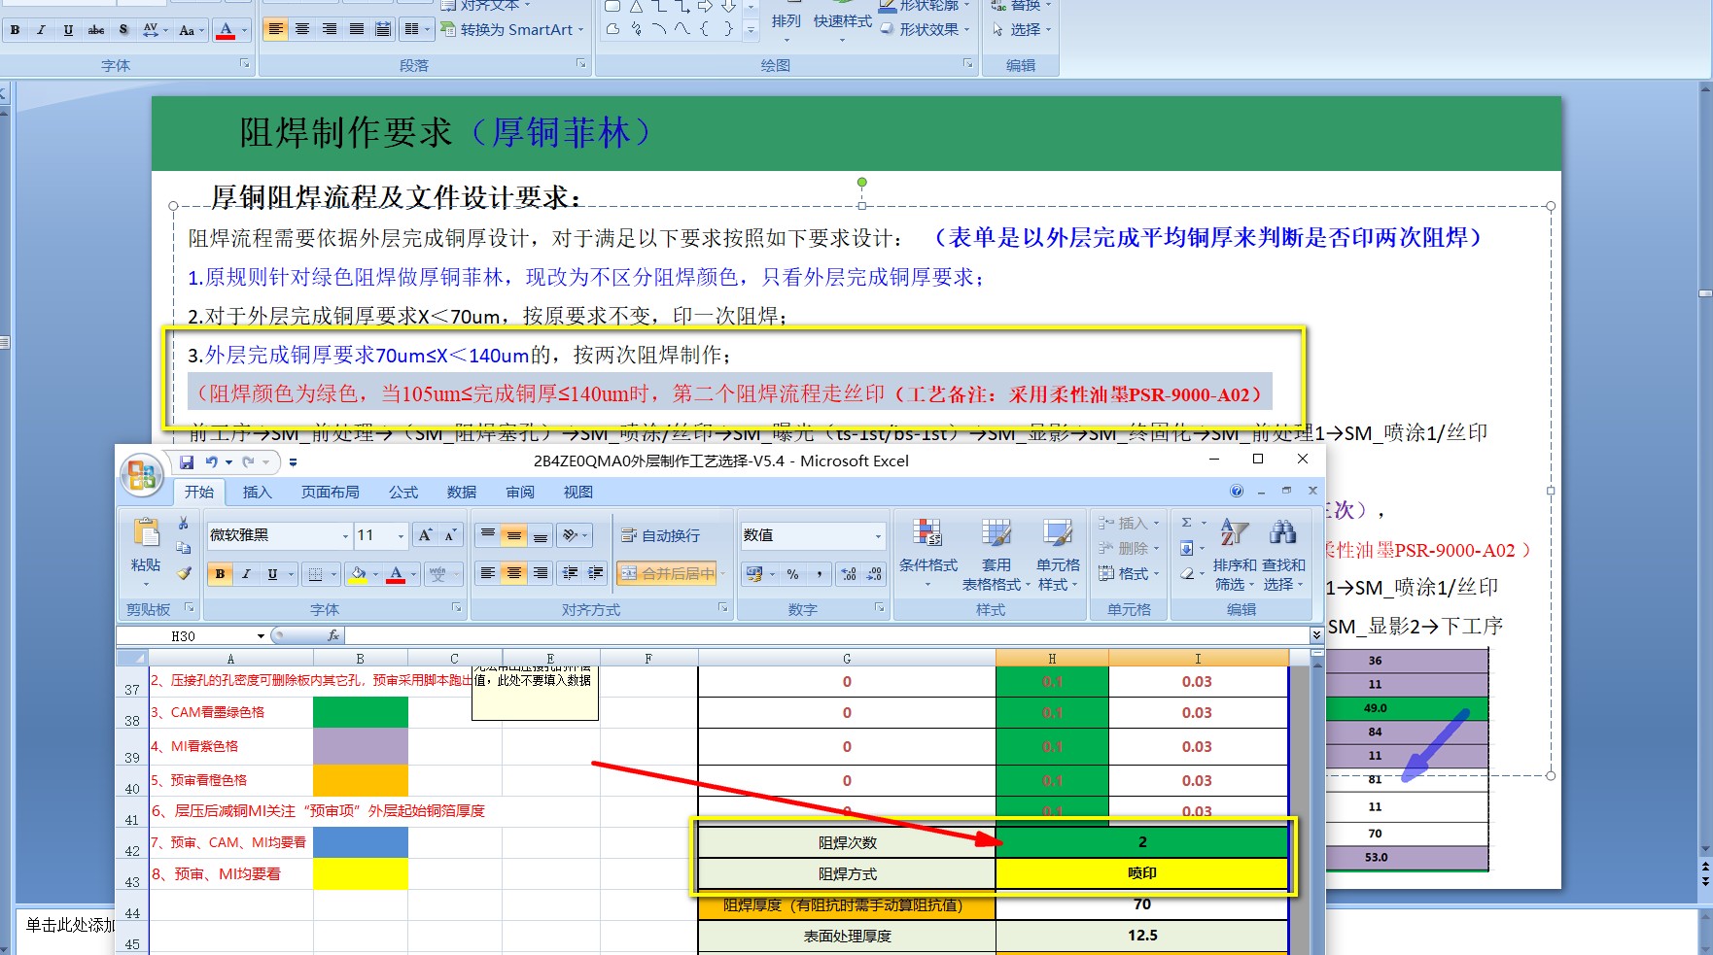Viewport: 1713px width, 955px height.
Task: Click 合并后居中 merge and center button
Action: [x=668, y=573]
